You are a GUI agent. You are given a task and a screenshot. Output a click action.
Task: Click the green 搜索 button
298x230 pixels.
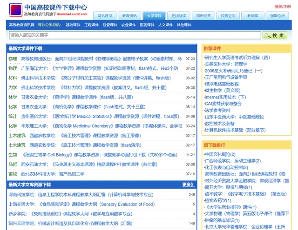click(x=275, y=35)
